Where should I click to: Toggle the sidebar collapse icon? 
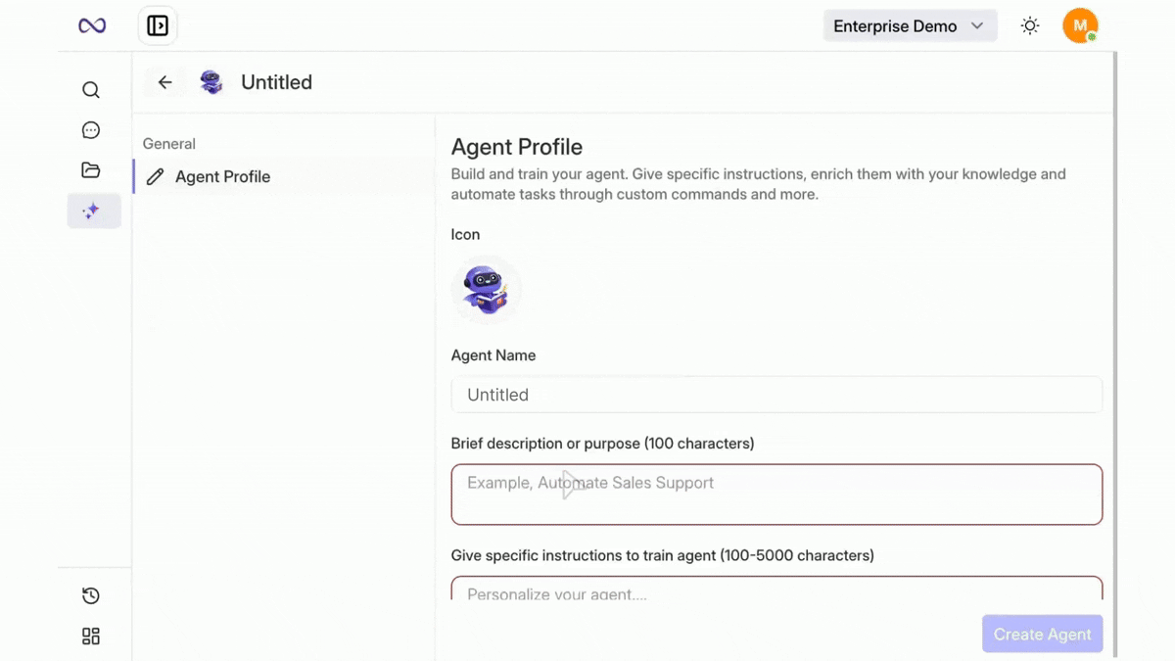pos(157,25)
